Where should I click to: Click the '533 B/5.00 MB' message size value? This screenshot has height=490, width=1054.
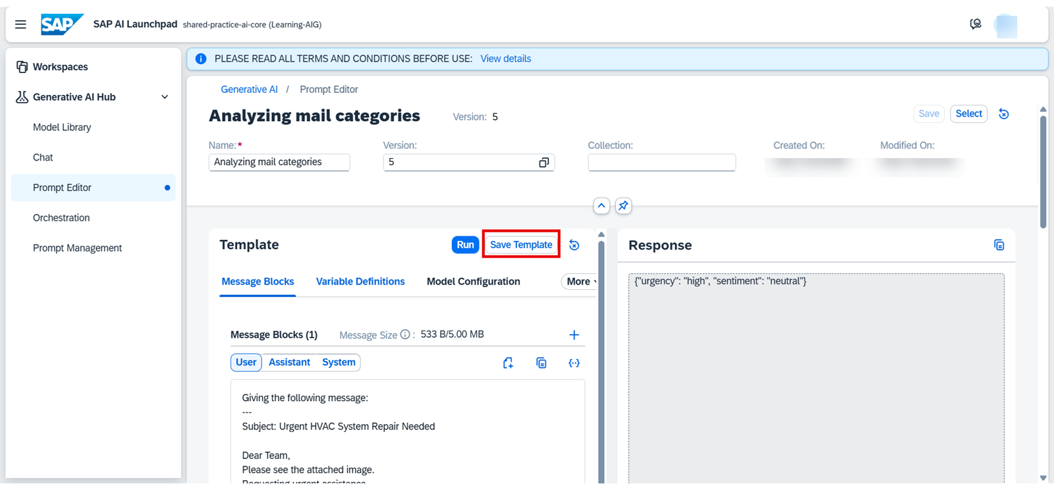(452, 335)
